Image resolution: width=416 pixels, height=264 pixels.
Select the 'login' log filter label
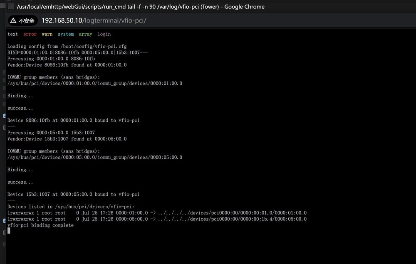click(104, 34)
